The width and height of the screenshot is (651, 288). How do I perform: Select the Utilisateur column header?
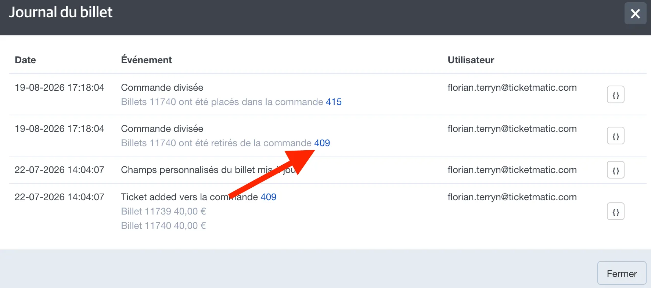(x=471, y=60)
